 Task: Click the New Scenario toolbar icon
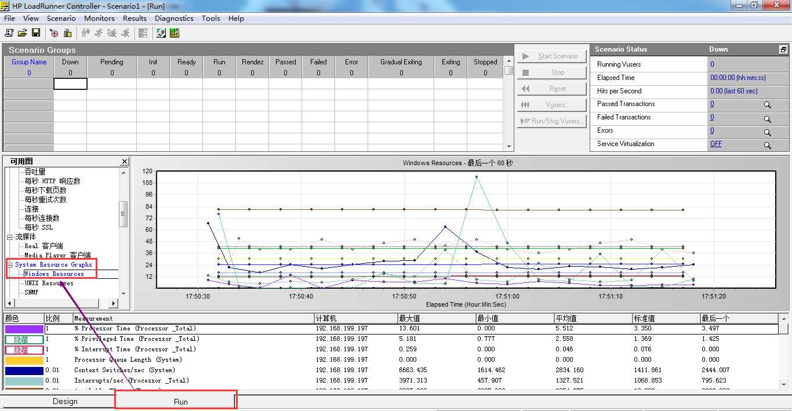pyautogui.click(x=9, y=33)
